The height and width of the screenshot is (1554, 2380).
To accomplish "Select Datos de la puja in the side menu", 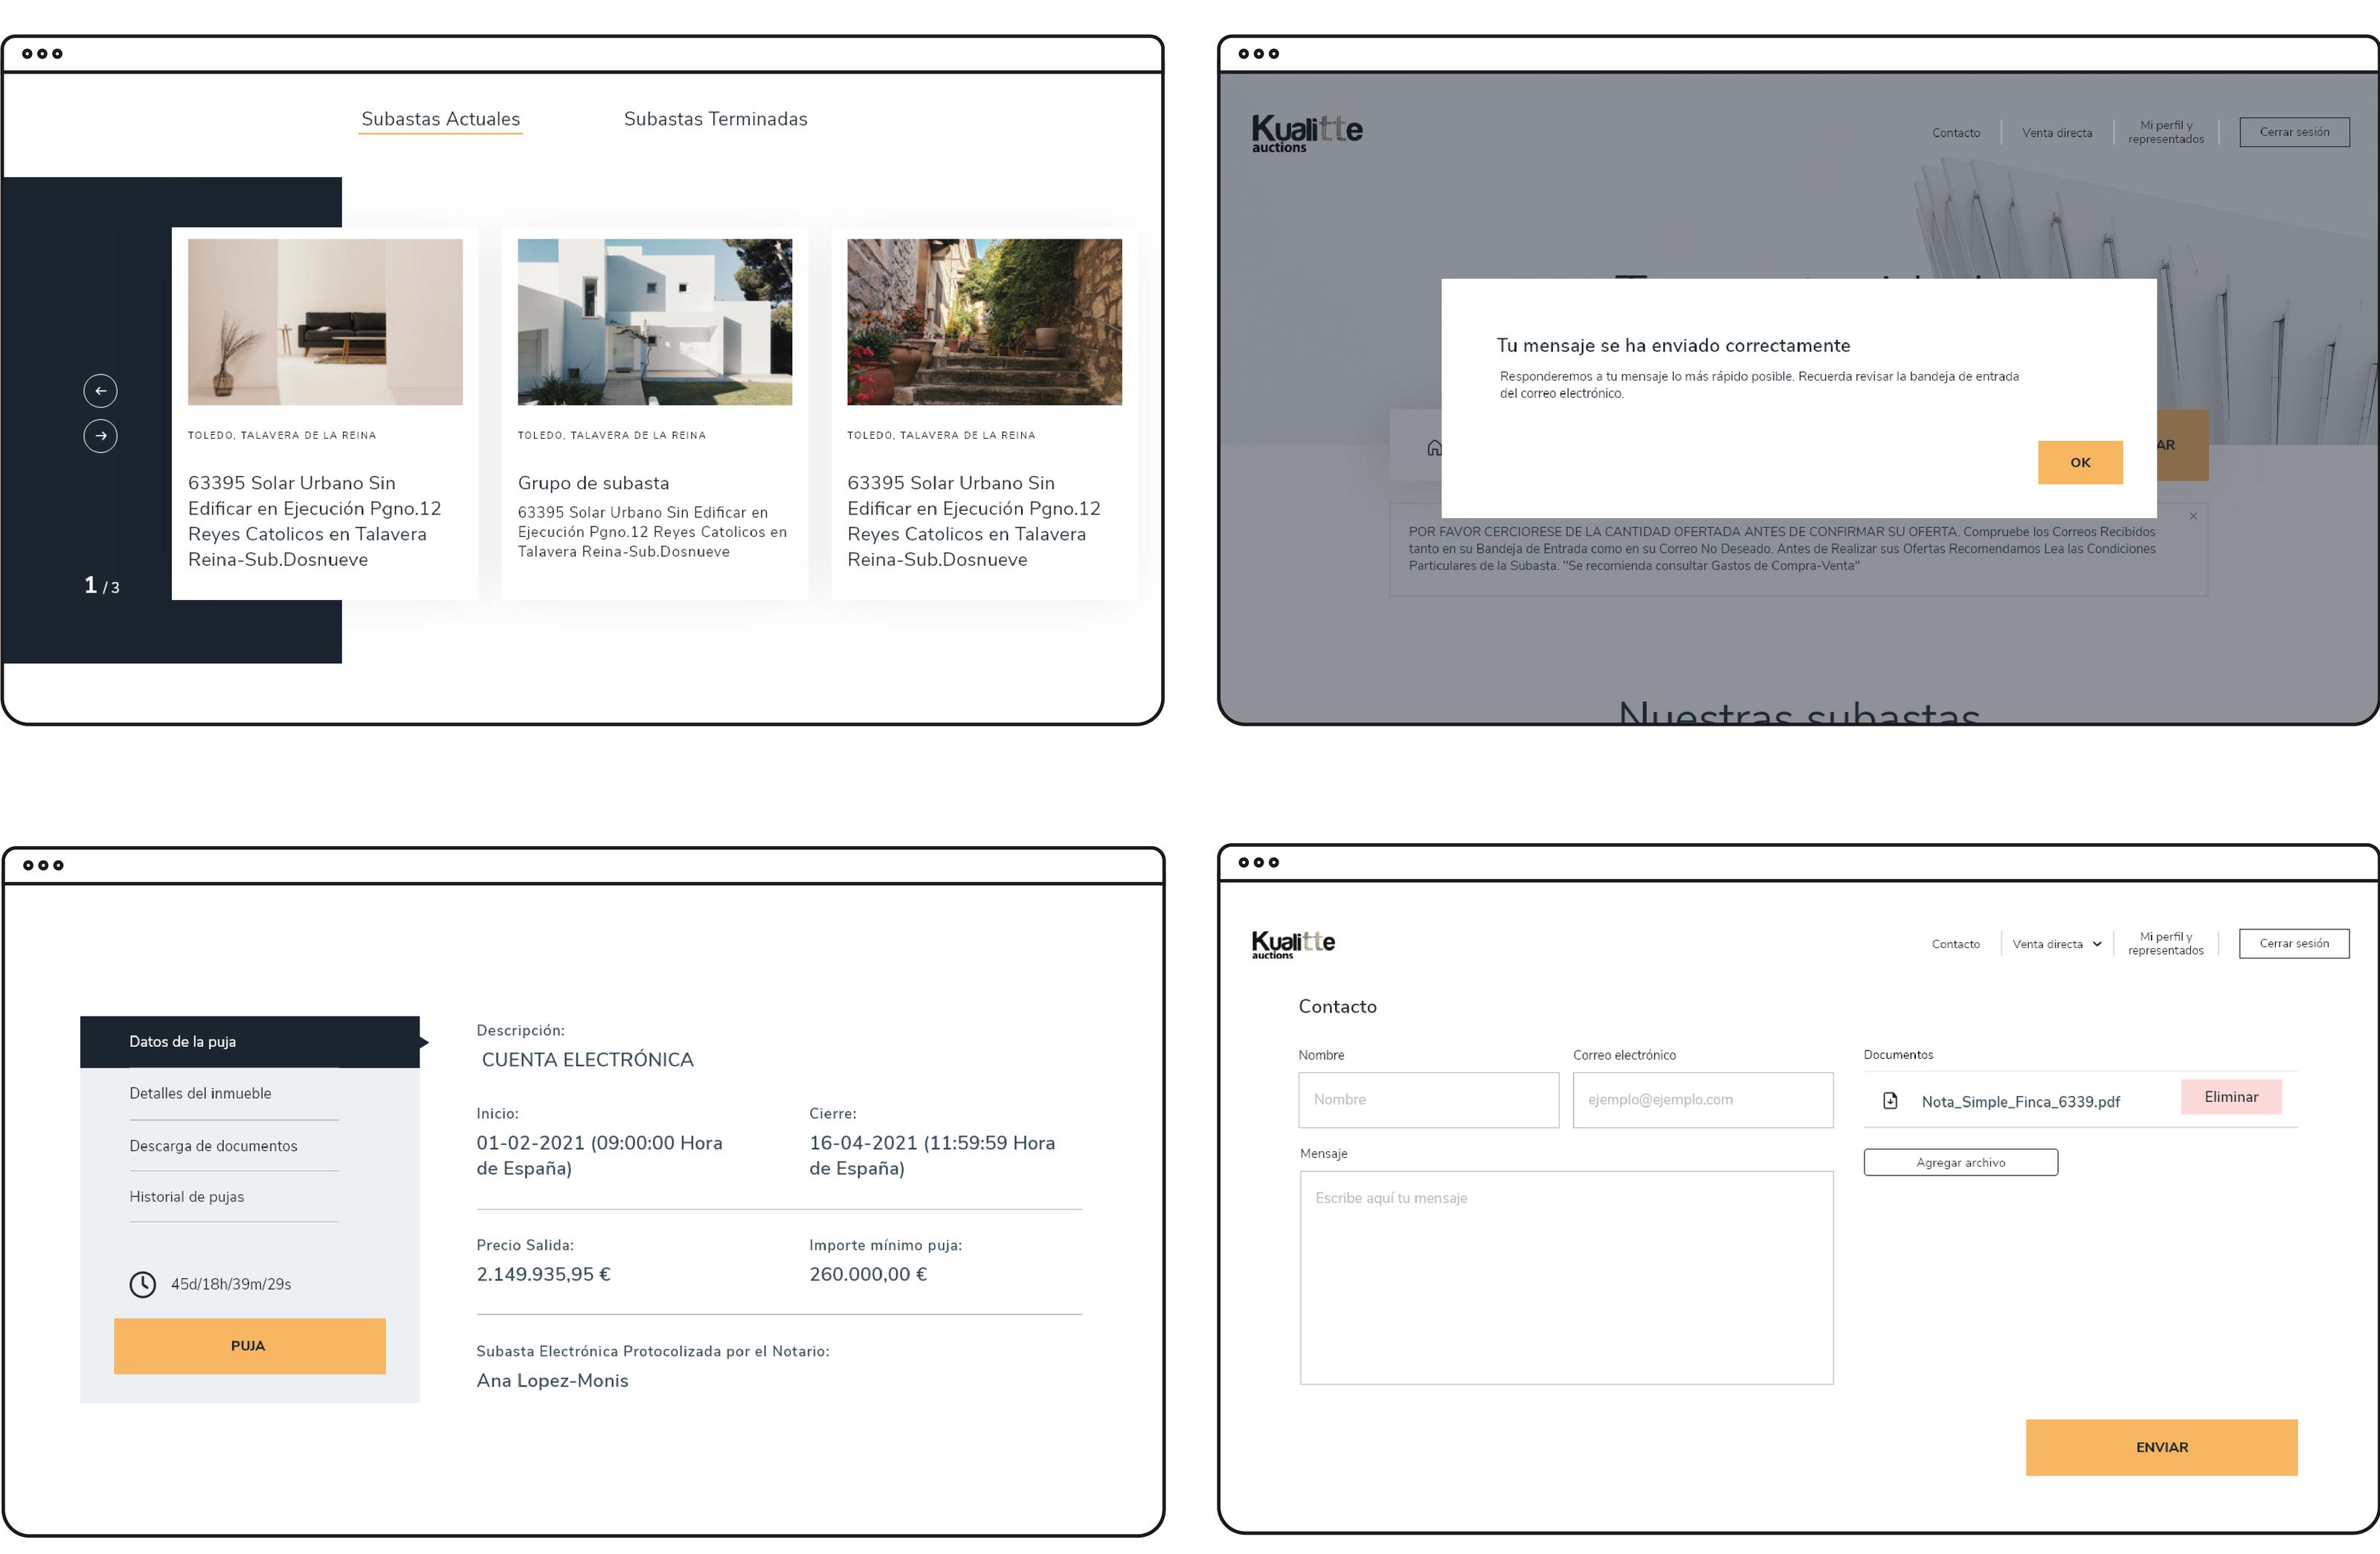I will tap(250, 1042).
